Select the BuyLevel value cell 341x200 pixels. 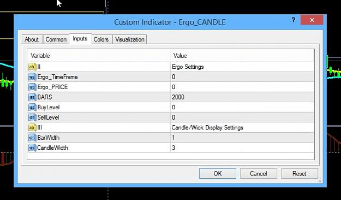tap(242, 107)
